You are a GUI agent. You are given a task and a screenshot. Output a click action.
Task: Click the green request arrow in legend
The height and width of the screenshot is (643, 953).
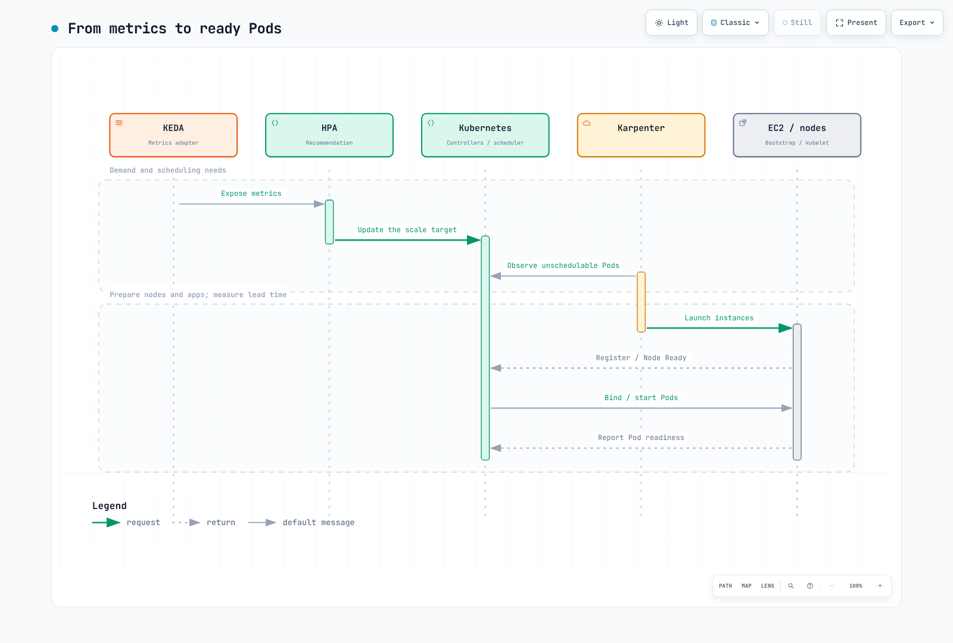click(x=107, y=523)
